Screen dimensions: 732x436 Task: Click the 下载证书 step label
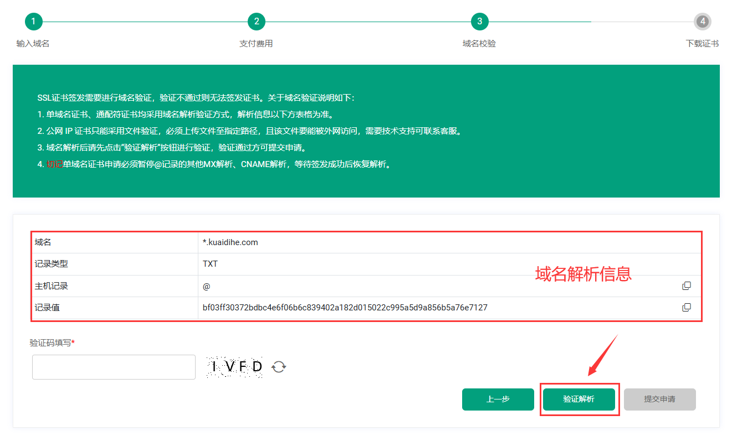[x=702, y=44]
